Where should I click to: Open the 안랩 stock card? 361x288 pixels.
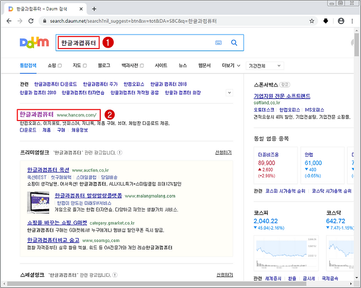pos(322,165)
